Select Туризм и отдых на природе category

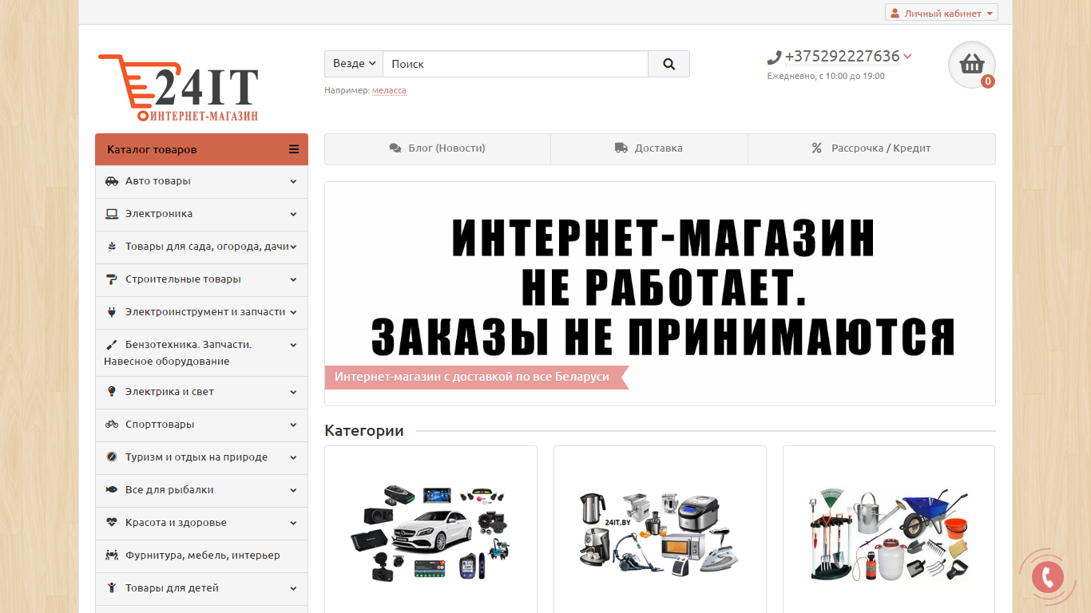pyautogui.click(x=201, y=458)
